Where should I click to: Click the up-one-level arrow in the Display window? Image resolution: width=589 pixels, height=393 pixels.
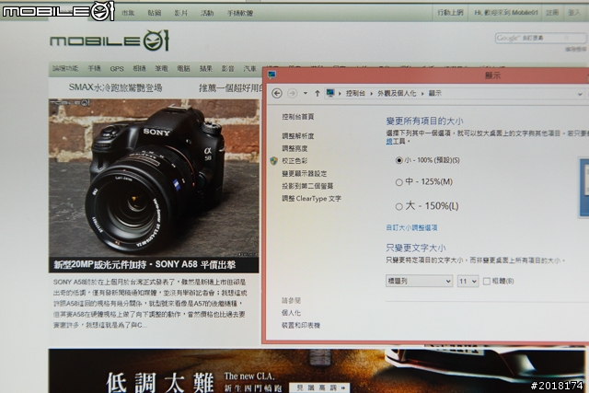(x=318, y=93)
